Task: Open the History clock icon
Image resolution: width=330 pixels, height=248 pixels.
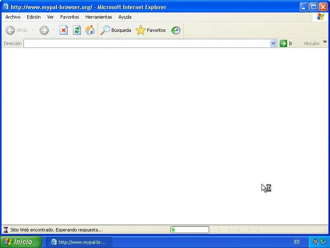Action: coord(176,30)
